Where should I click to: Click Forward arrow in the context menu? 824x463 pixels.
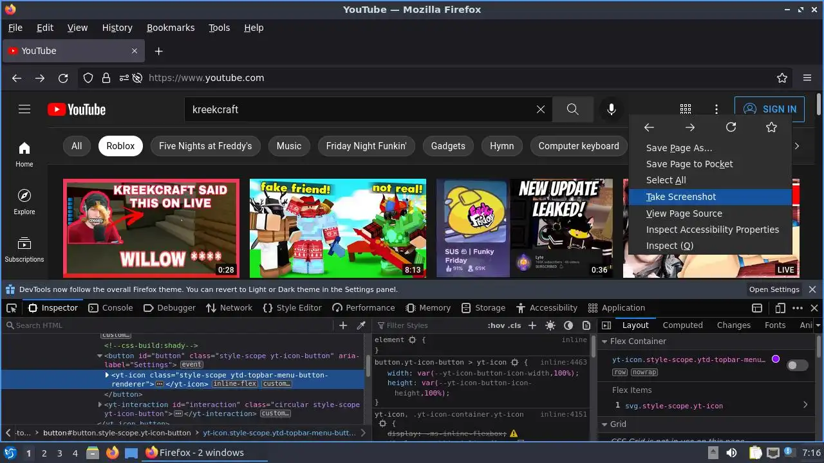(690, 127)
